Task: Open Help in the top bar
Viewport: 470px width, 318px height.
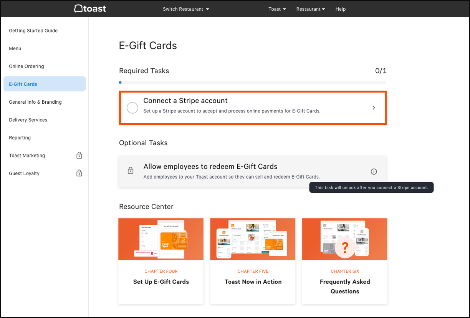Action: pyautogui.click(x=340, y=9)
